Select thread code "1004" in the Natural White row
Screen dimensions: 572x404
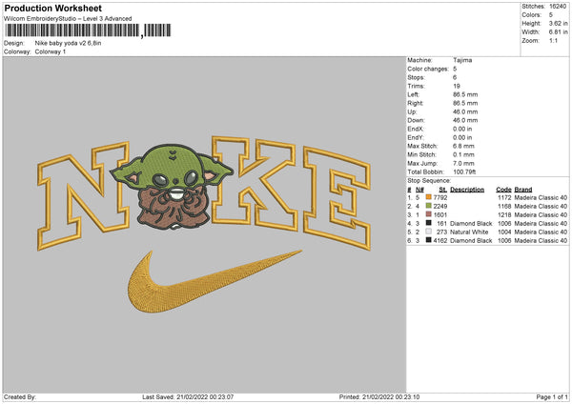coord(504,232)
